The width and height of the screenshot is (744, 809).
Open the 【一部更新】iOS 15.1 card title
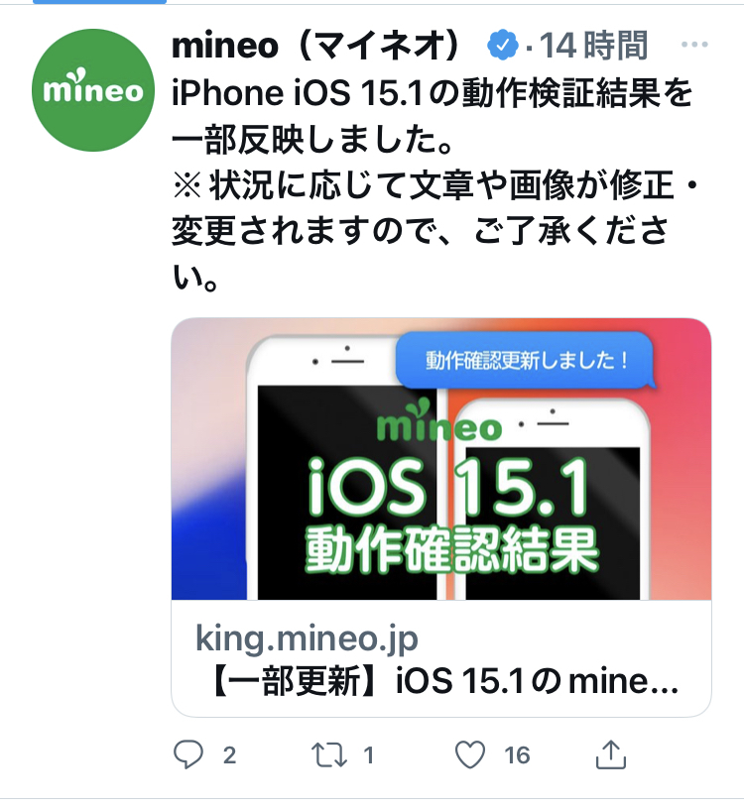443,681
